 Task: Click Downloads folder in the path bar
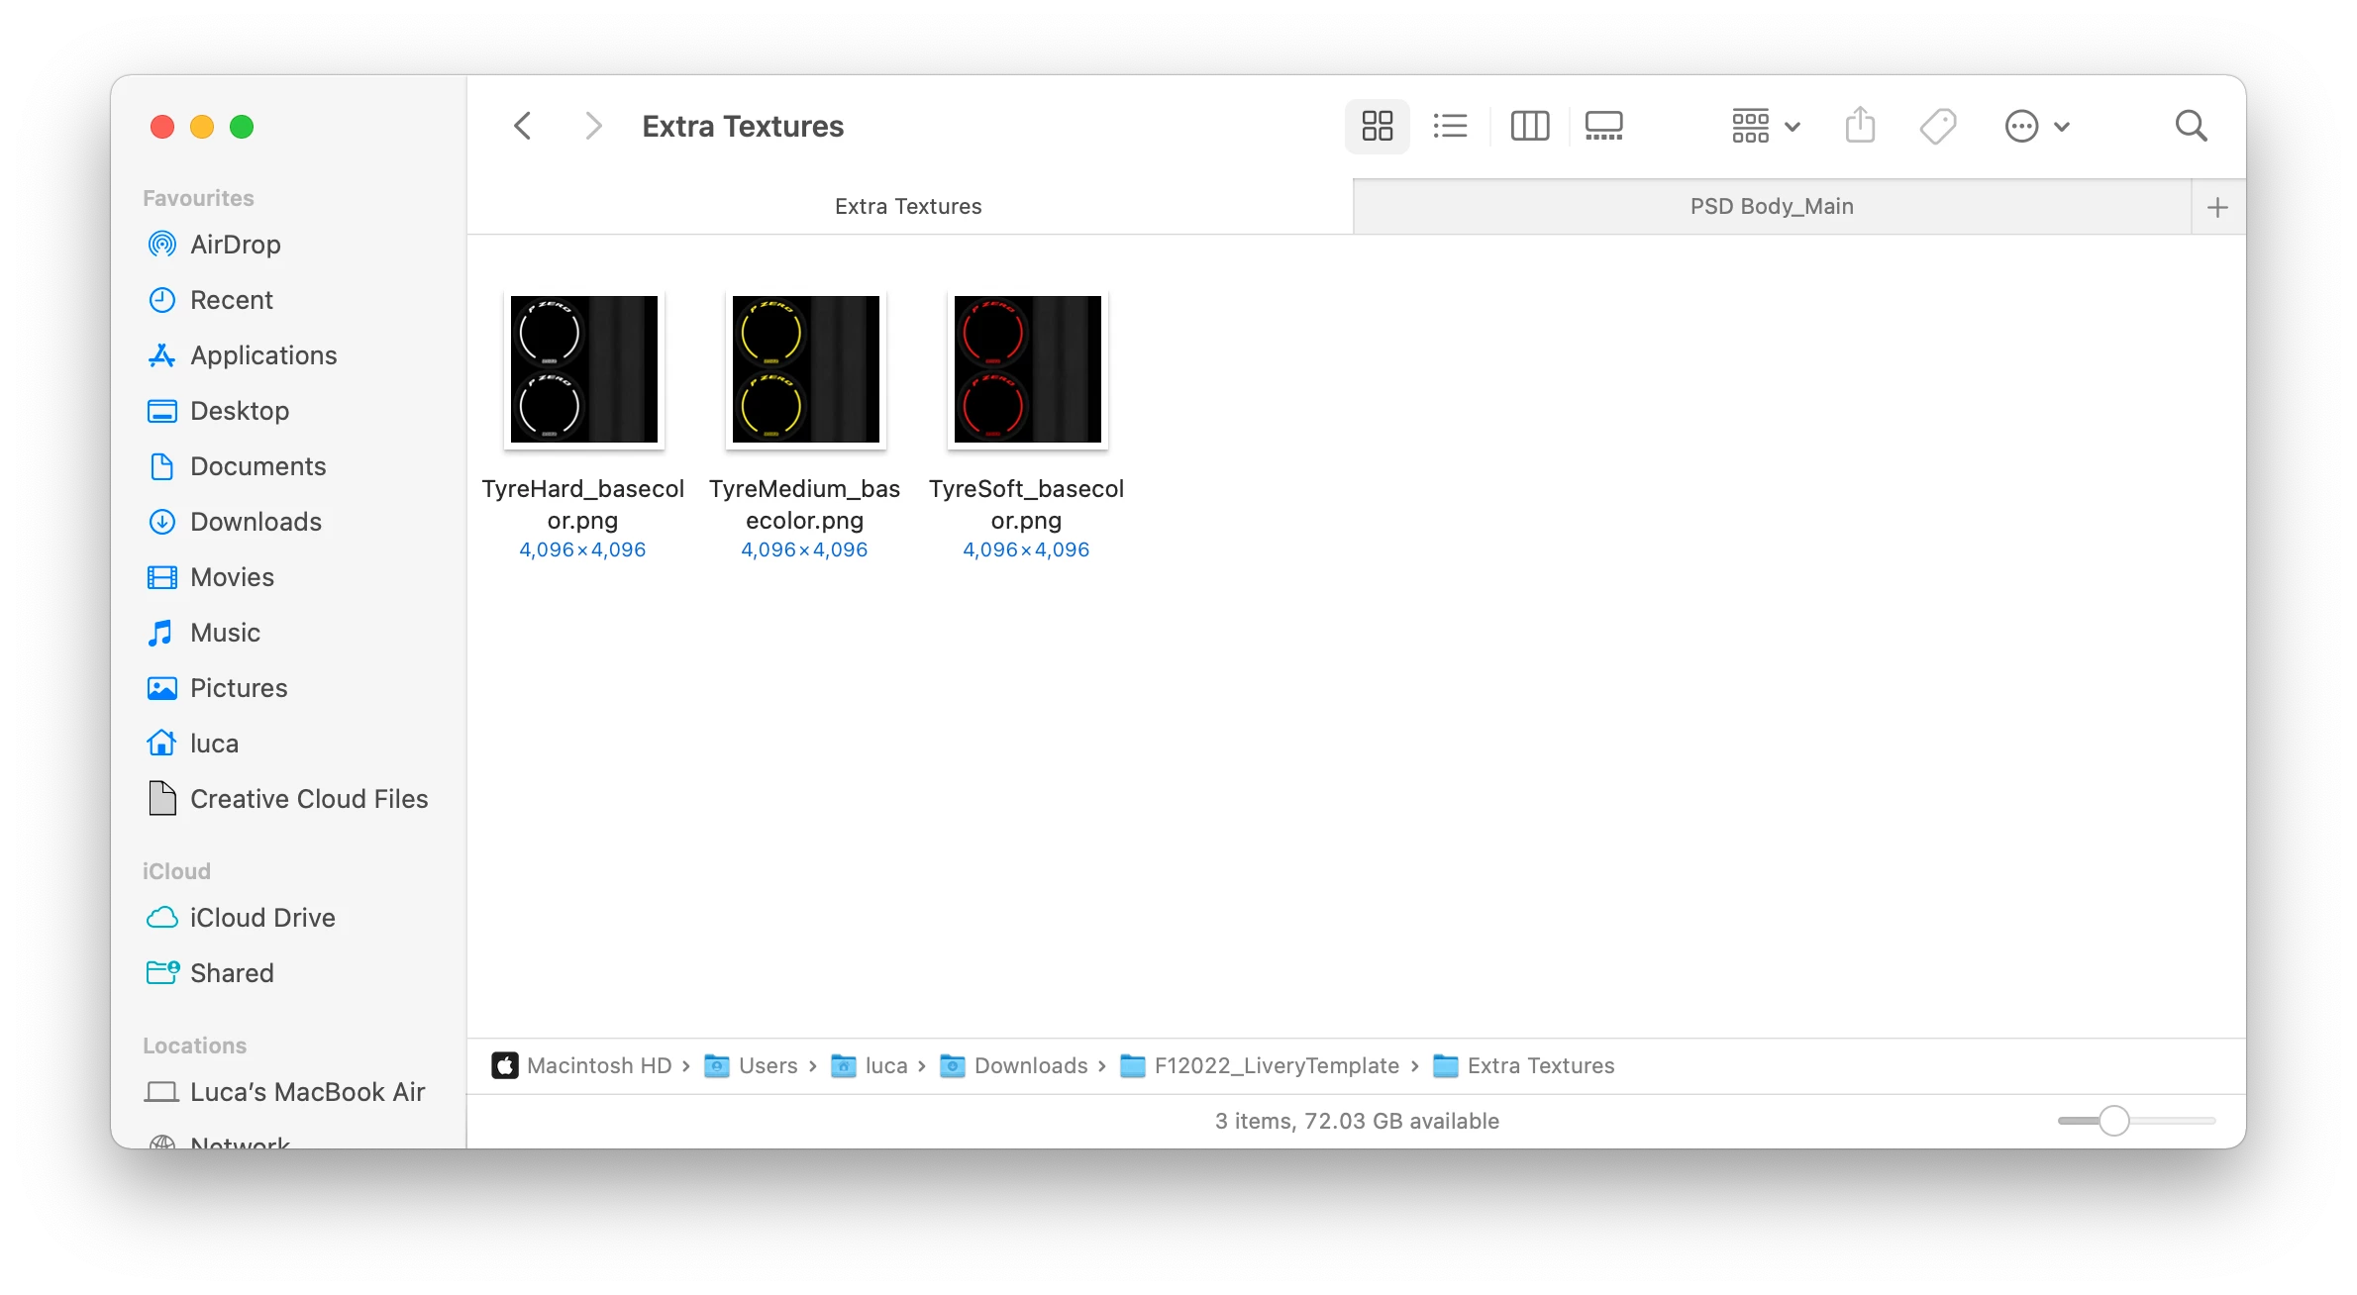(x=1030, y=1065)
